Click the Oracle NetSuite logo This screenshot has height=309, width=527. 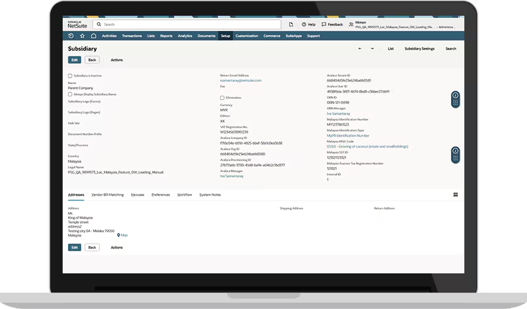pyautogui.click(x=77, y=25)
